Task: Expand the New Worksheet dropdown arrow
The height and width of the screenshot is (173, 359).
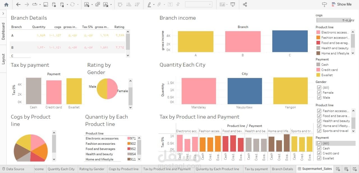Action: (92, 4)
